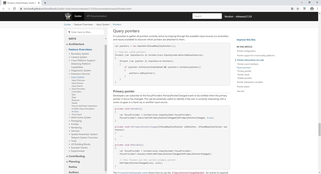Open the API Documentation tab
Viewport: 321px width, 174px height.
pos(97,16)
